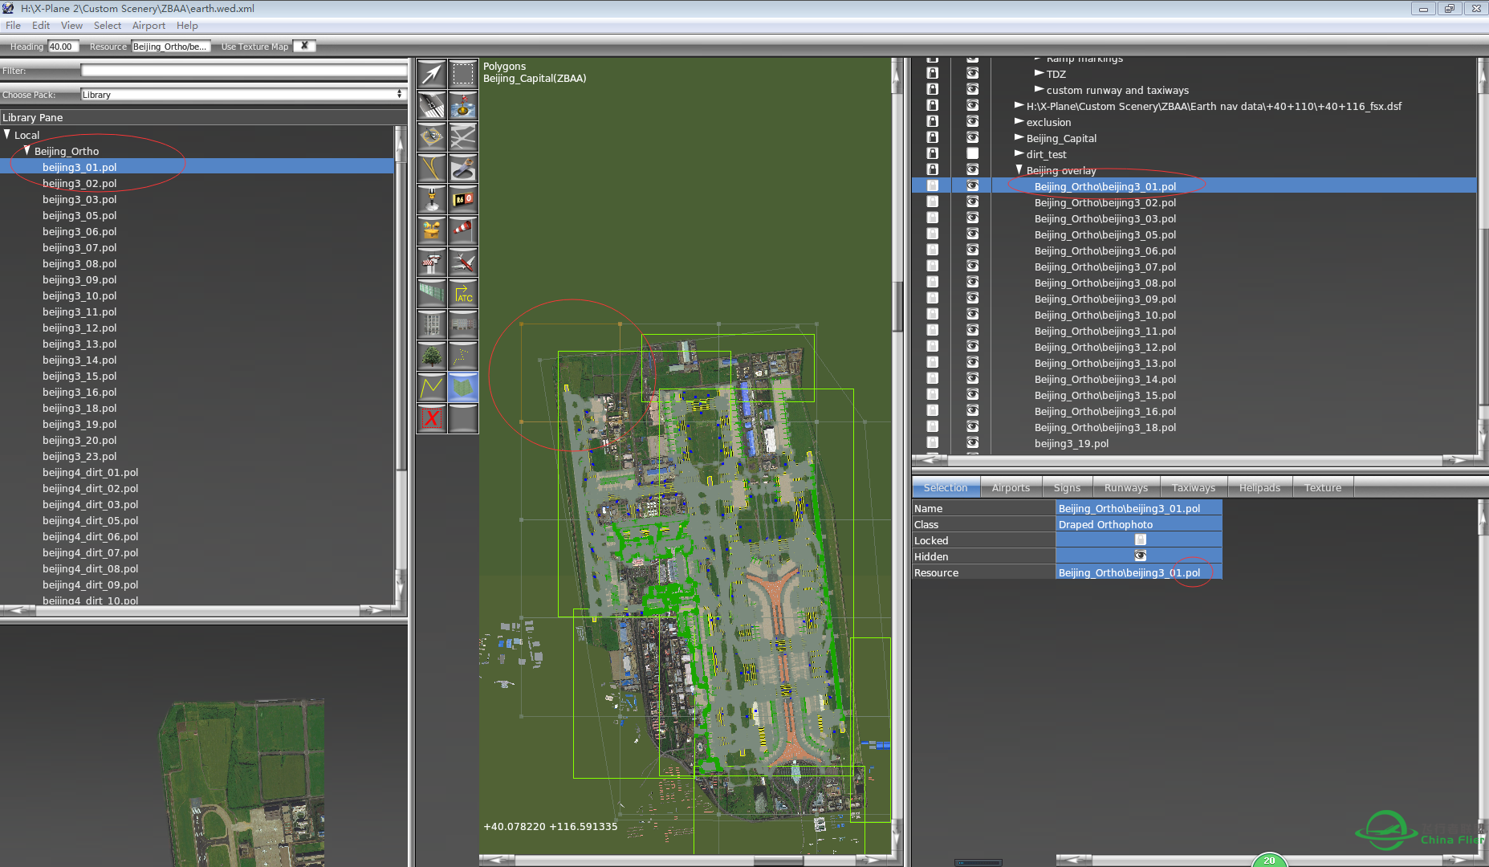1489x867 pixels.
Task: Click the library pane vertical scrollbar
Action: (401, 365)
